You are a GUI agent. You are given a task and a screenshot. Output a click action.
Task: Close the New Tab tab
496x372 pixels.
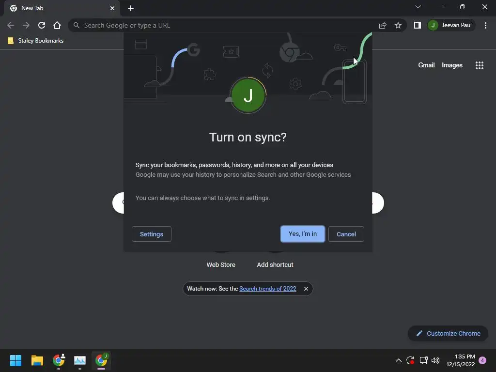pos(112,8)
